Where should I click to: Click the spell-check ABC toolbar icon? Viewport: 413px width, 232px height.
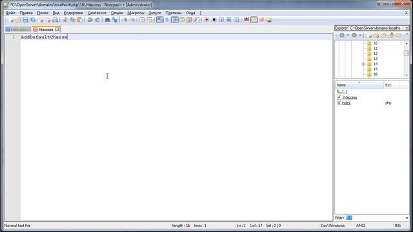click(247, 20)
